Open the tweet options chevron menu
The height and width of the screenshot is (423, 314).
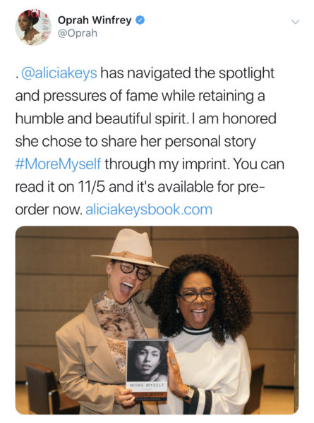point(296,22)
